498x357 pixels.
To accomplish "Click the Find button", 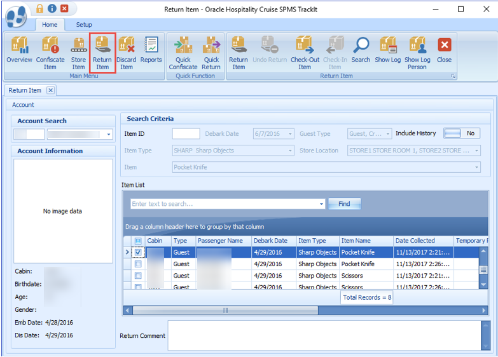I will 344,204.
